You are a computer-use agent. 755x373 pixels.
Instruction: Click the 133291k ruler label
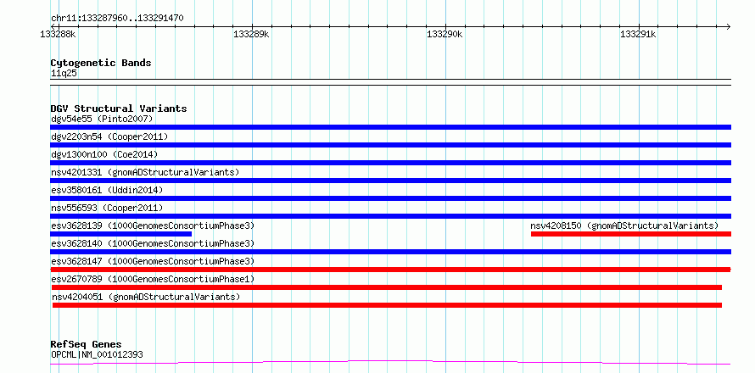[639, 34]
